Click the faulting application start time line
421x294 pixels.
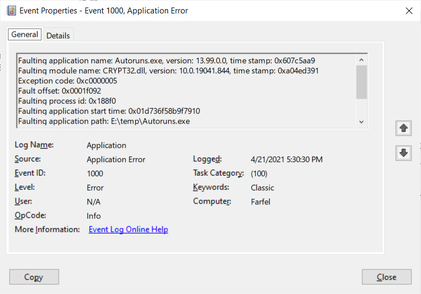click(109, 111)
